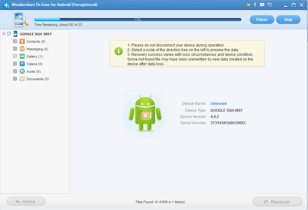Click the Audio category icon
This screenshot has width=308, height=210.
coord(22,71)
